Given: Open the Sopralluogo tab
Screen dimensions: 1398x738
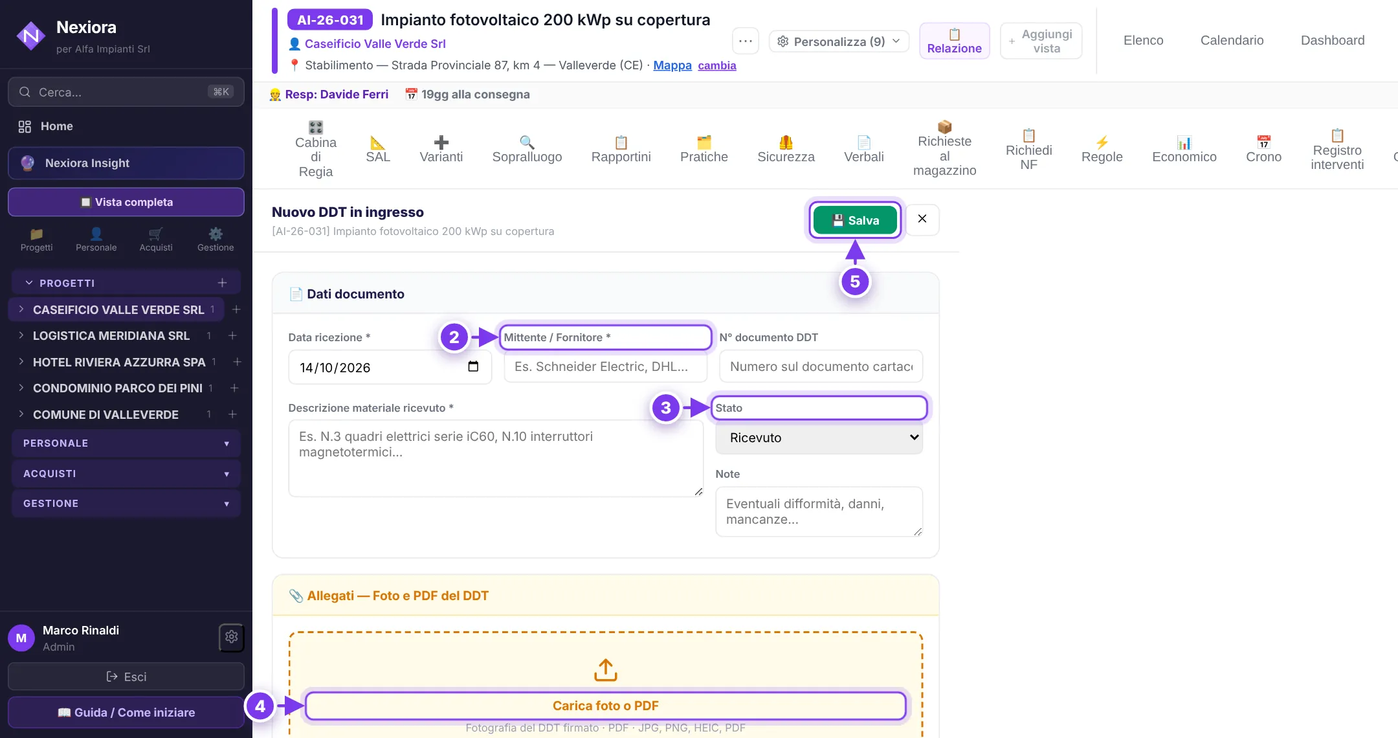Looking at the screenshot, I should (527, 150).
